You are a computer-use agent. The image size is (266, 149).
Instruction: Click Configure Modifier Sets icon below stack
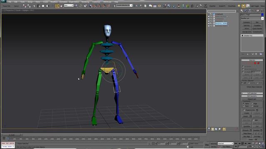coord(261,54)
